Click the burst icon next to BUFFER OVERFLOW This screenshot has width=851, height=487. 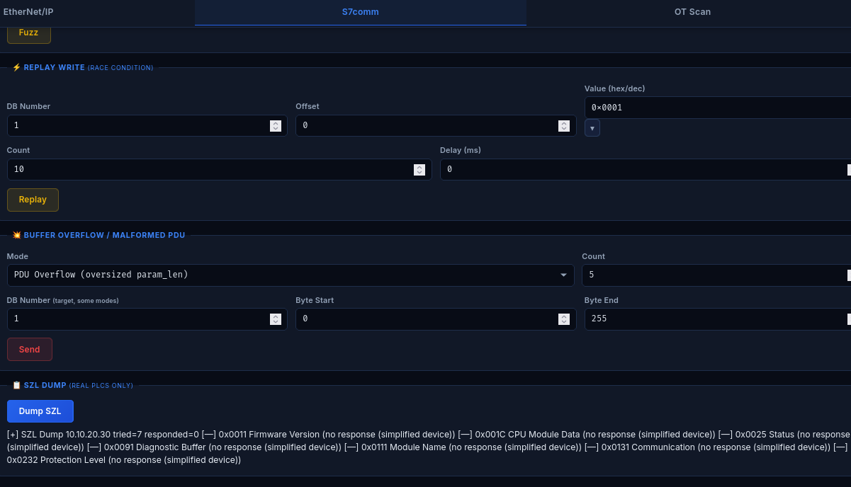click(x=17, y=235)
